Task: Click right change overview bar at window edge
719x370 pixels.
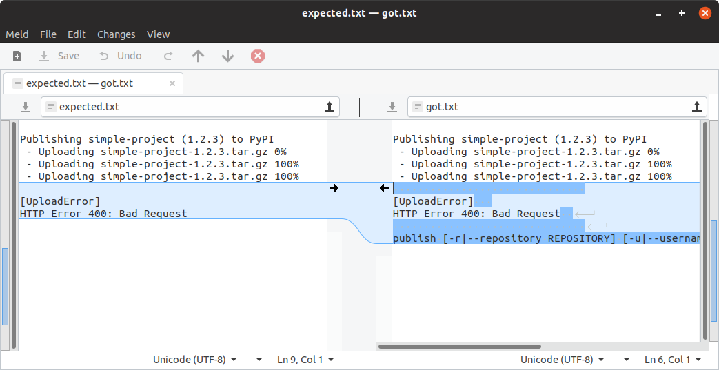Action: click(714, 231)
